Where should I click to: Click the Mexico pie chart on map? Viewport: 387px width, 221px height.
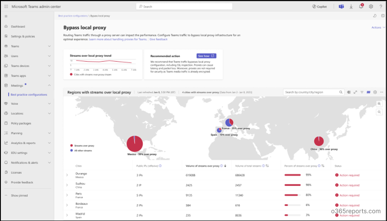point(135,144)
